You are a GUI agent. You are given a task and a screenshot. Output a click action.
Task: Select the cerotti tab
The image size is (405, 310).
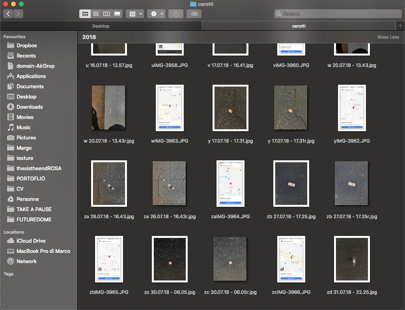(299, 26)
